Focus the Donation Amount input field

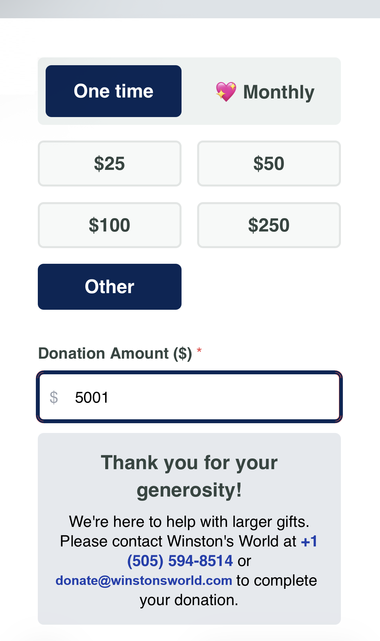(189, 397)
